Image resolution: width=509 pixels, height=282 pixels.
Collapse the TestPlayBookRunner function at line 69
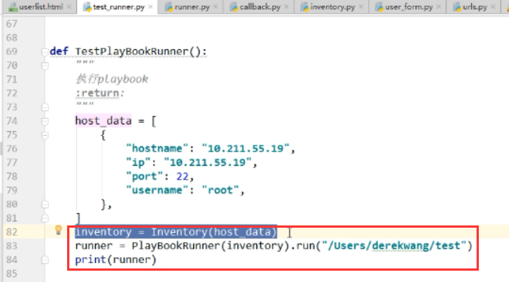(44, 51)
